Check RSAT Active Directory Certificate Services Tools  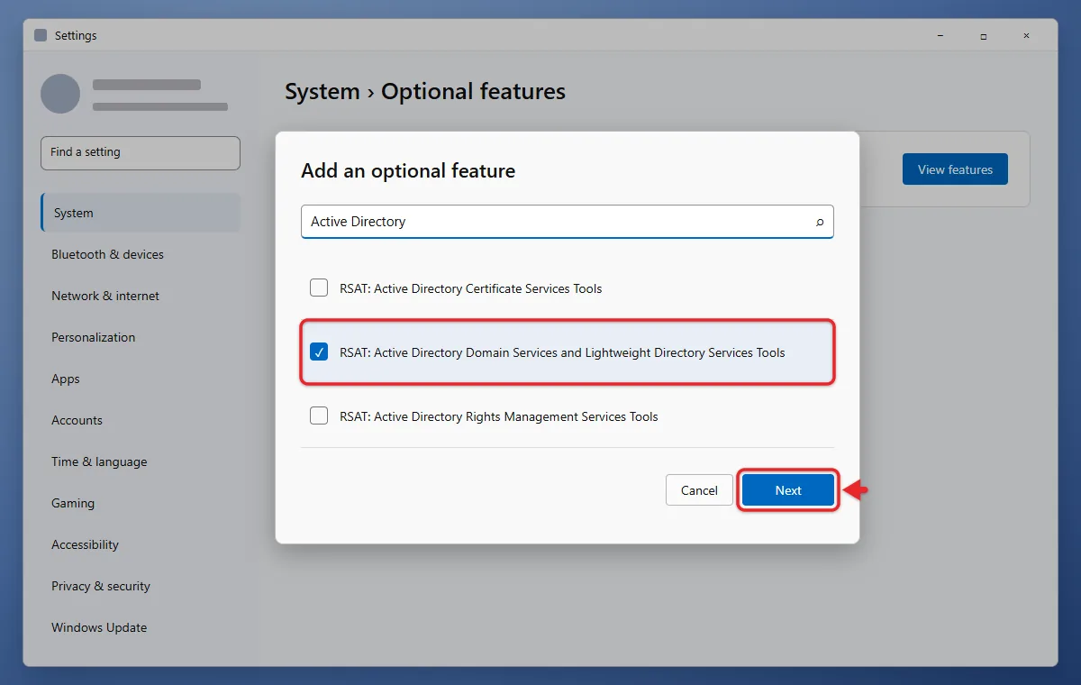click(x=319, y=288)
